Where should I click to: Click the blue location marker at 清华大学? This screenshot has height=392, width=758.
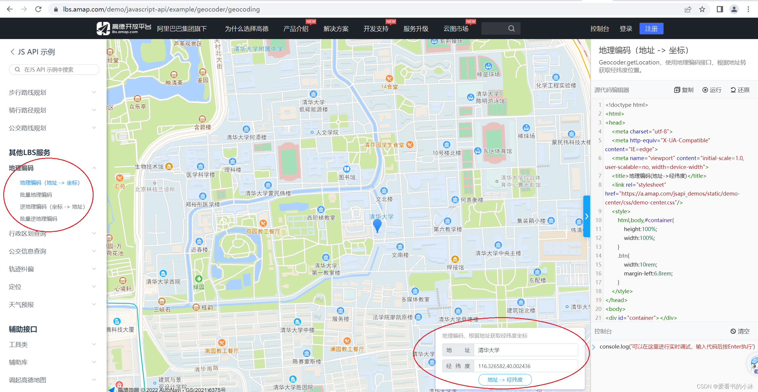click(x=377, y=226)
